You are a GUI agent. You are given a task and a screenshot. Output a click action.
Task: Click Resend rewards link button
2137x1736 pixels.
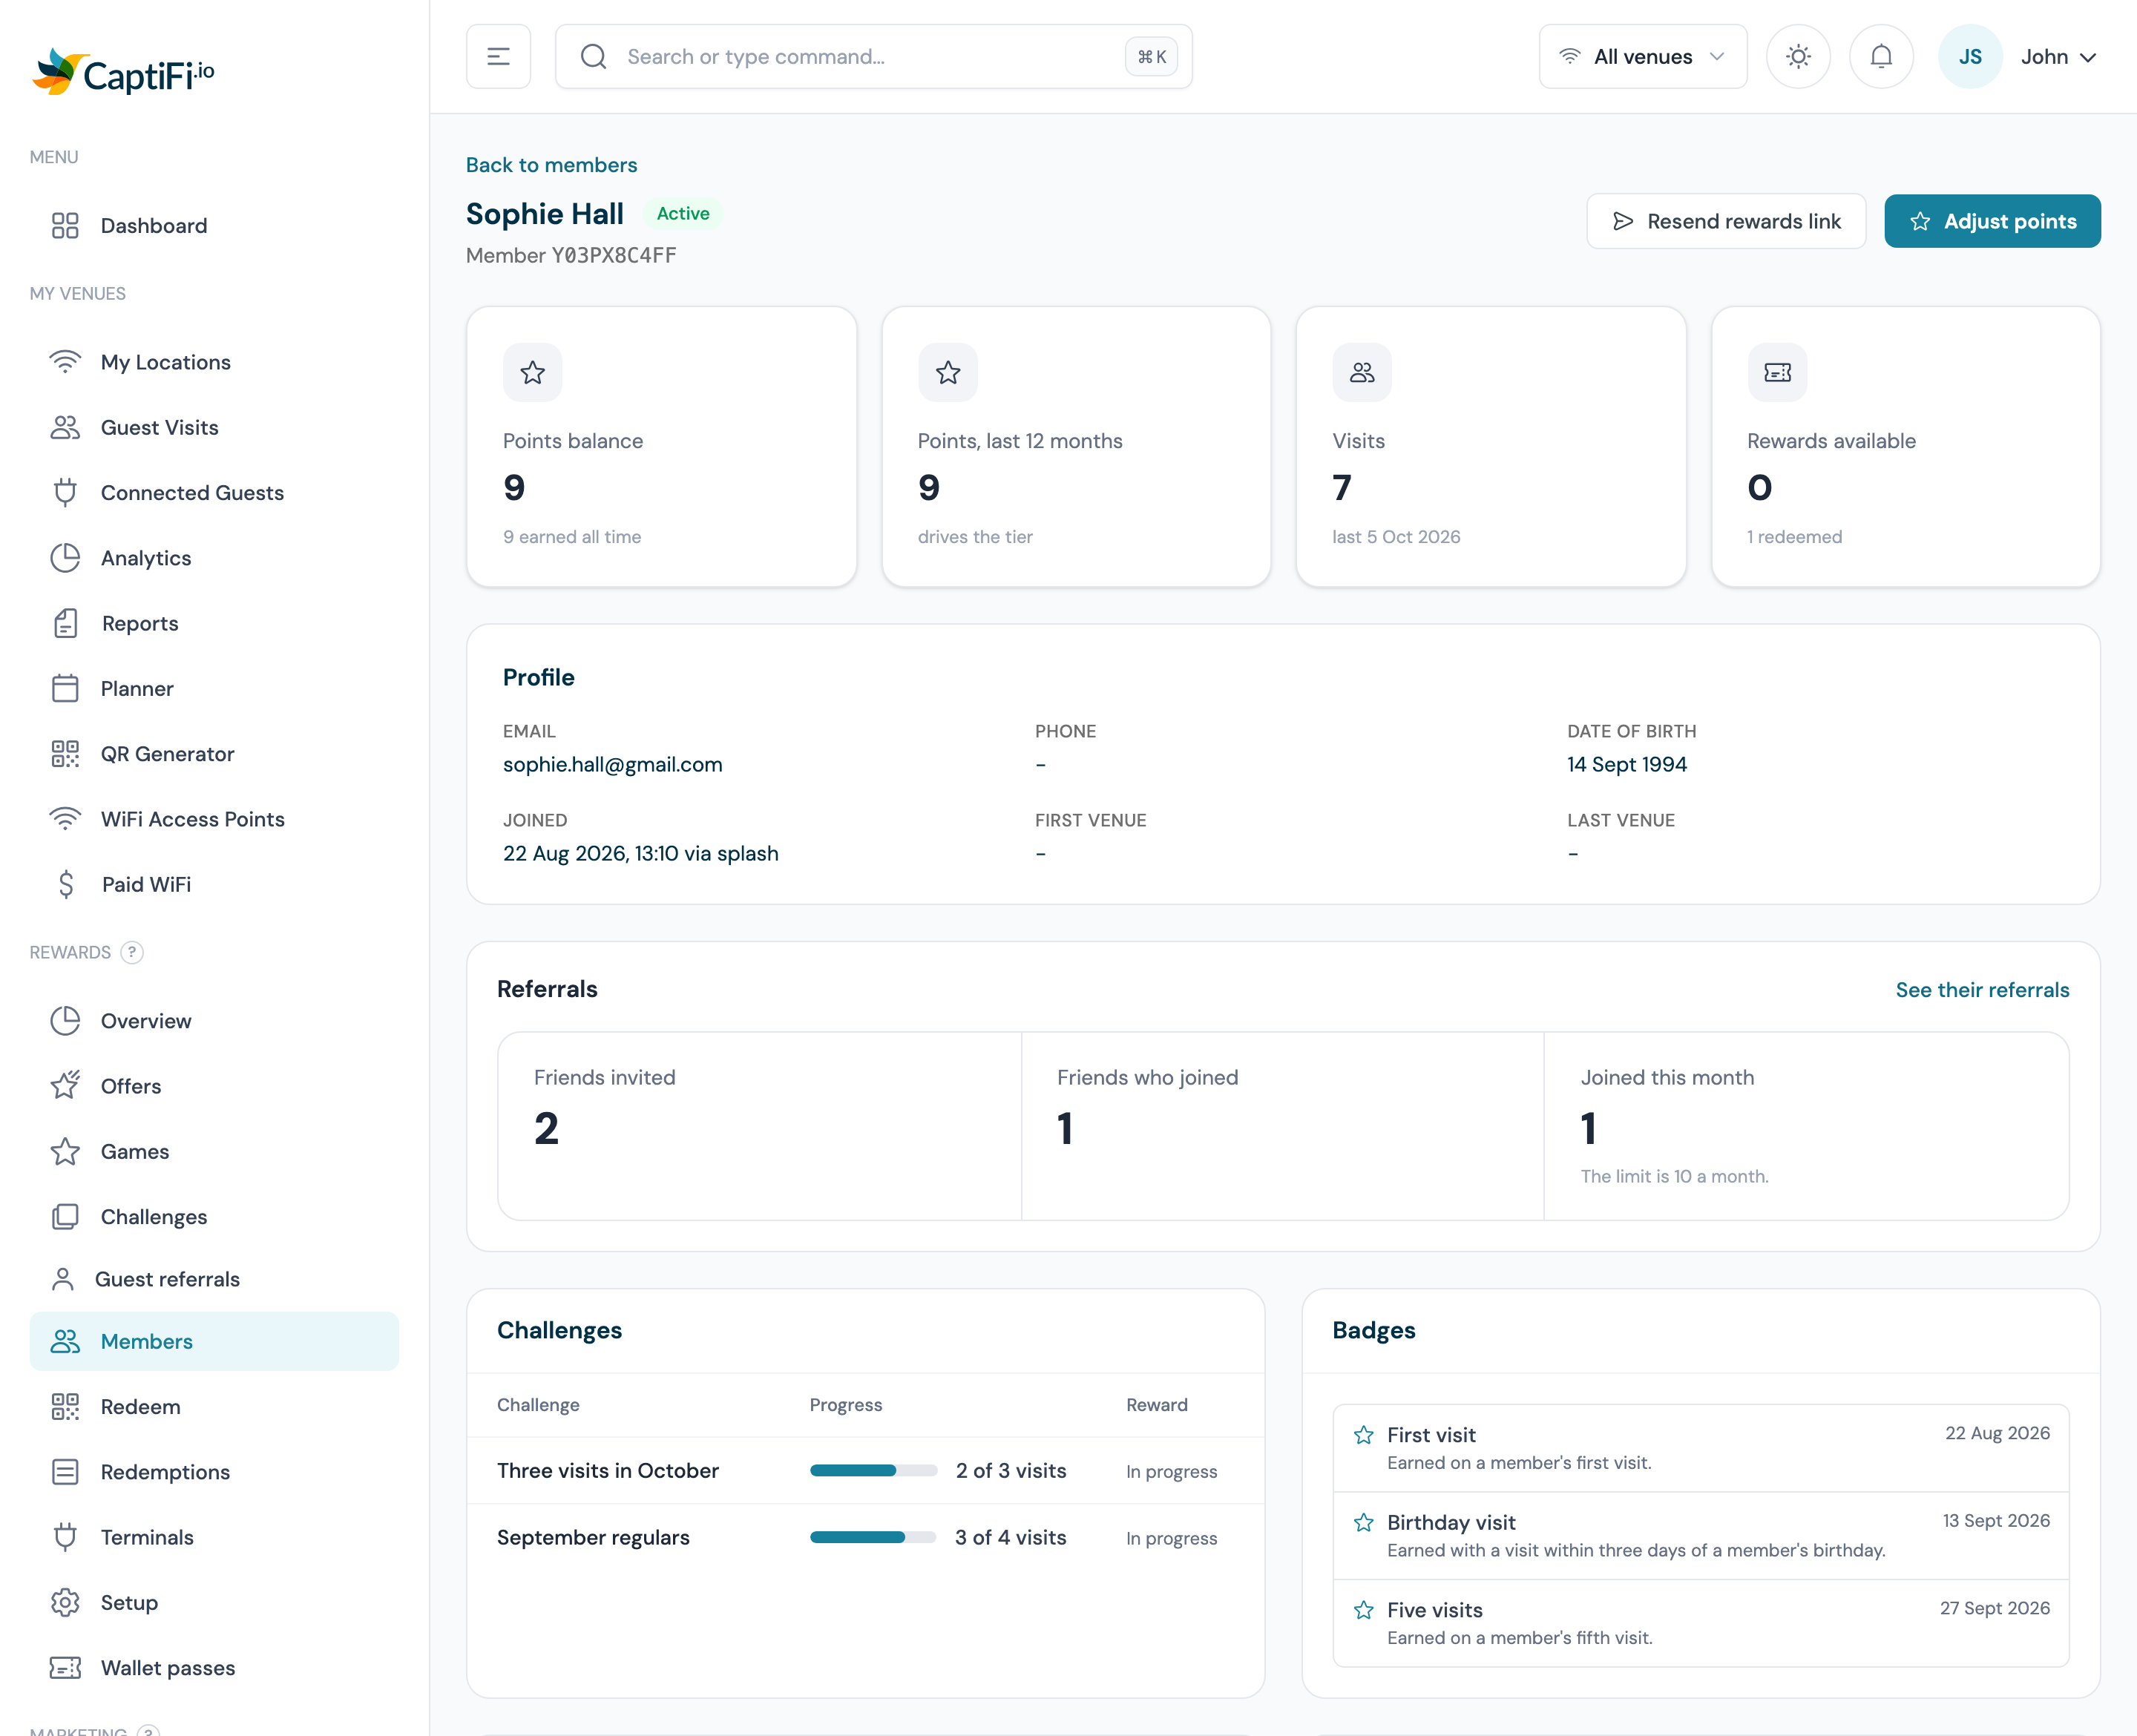coord(1726,221)
